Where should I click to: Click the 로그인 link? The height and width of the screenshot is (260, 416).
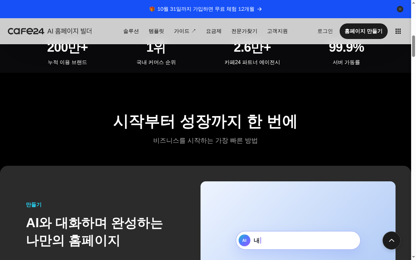pyautogui.click(x=325, y=31)
